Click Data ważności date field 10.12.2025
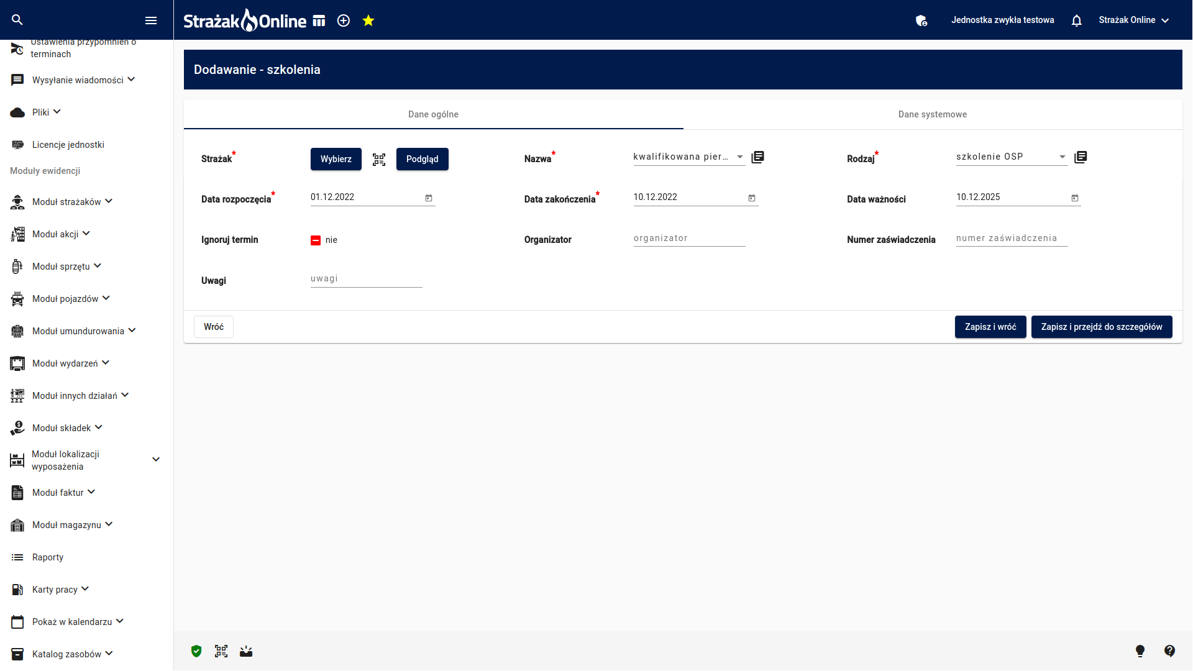Screen dimensions: 1193x671 pyautogui.click(x=1012, y=198)
